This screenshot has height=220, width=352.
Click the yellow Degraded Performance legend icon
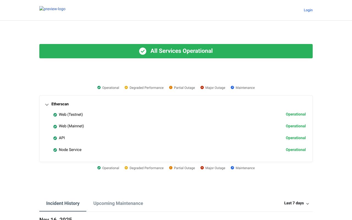126,87
